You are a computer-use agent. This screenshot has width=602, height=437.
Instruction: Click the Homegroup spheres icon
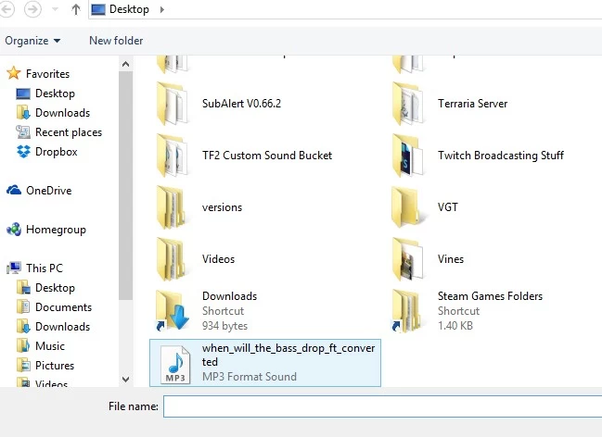pyautogui.click(x=14, y=230)
